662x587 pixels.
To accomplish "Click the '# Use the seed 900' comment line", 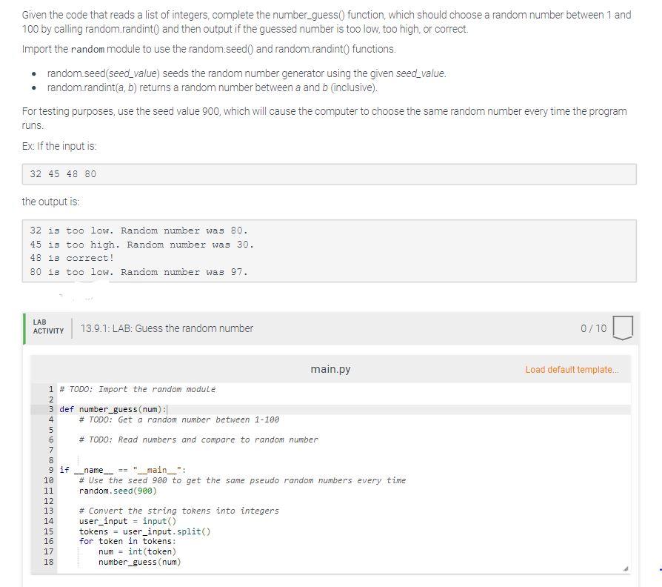I will point(242,480).
